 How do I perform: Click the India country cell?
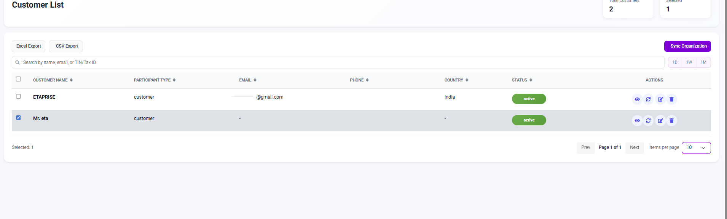[x=450, y=97]
